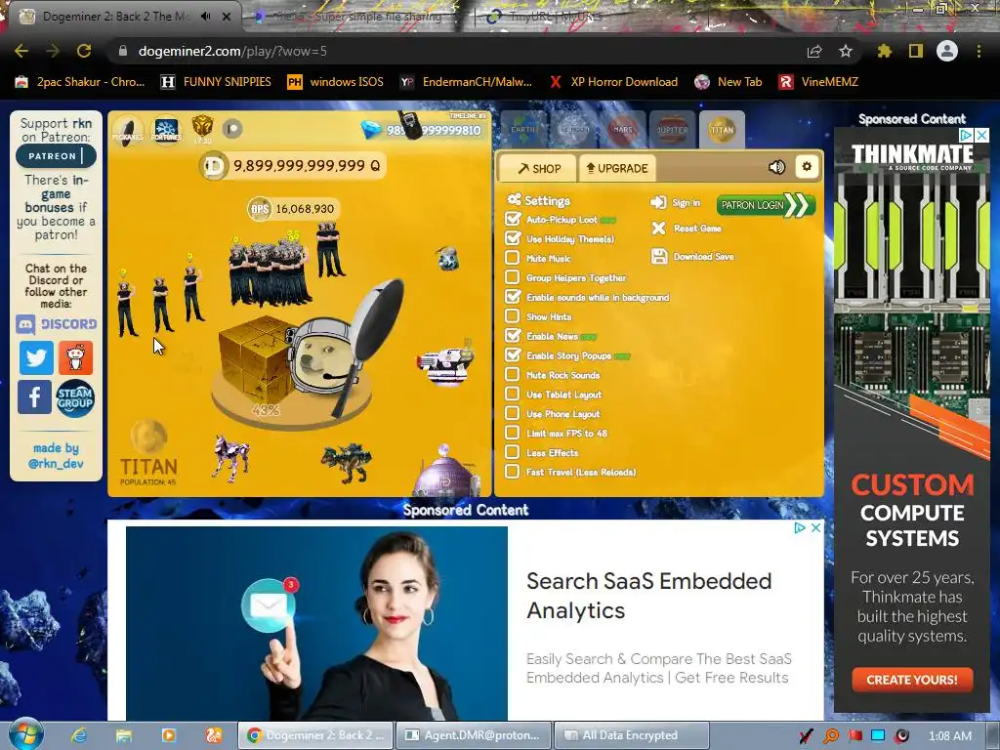
Task: Open Twitter social link icon
Action: (x=36, y=357)
